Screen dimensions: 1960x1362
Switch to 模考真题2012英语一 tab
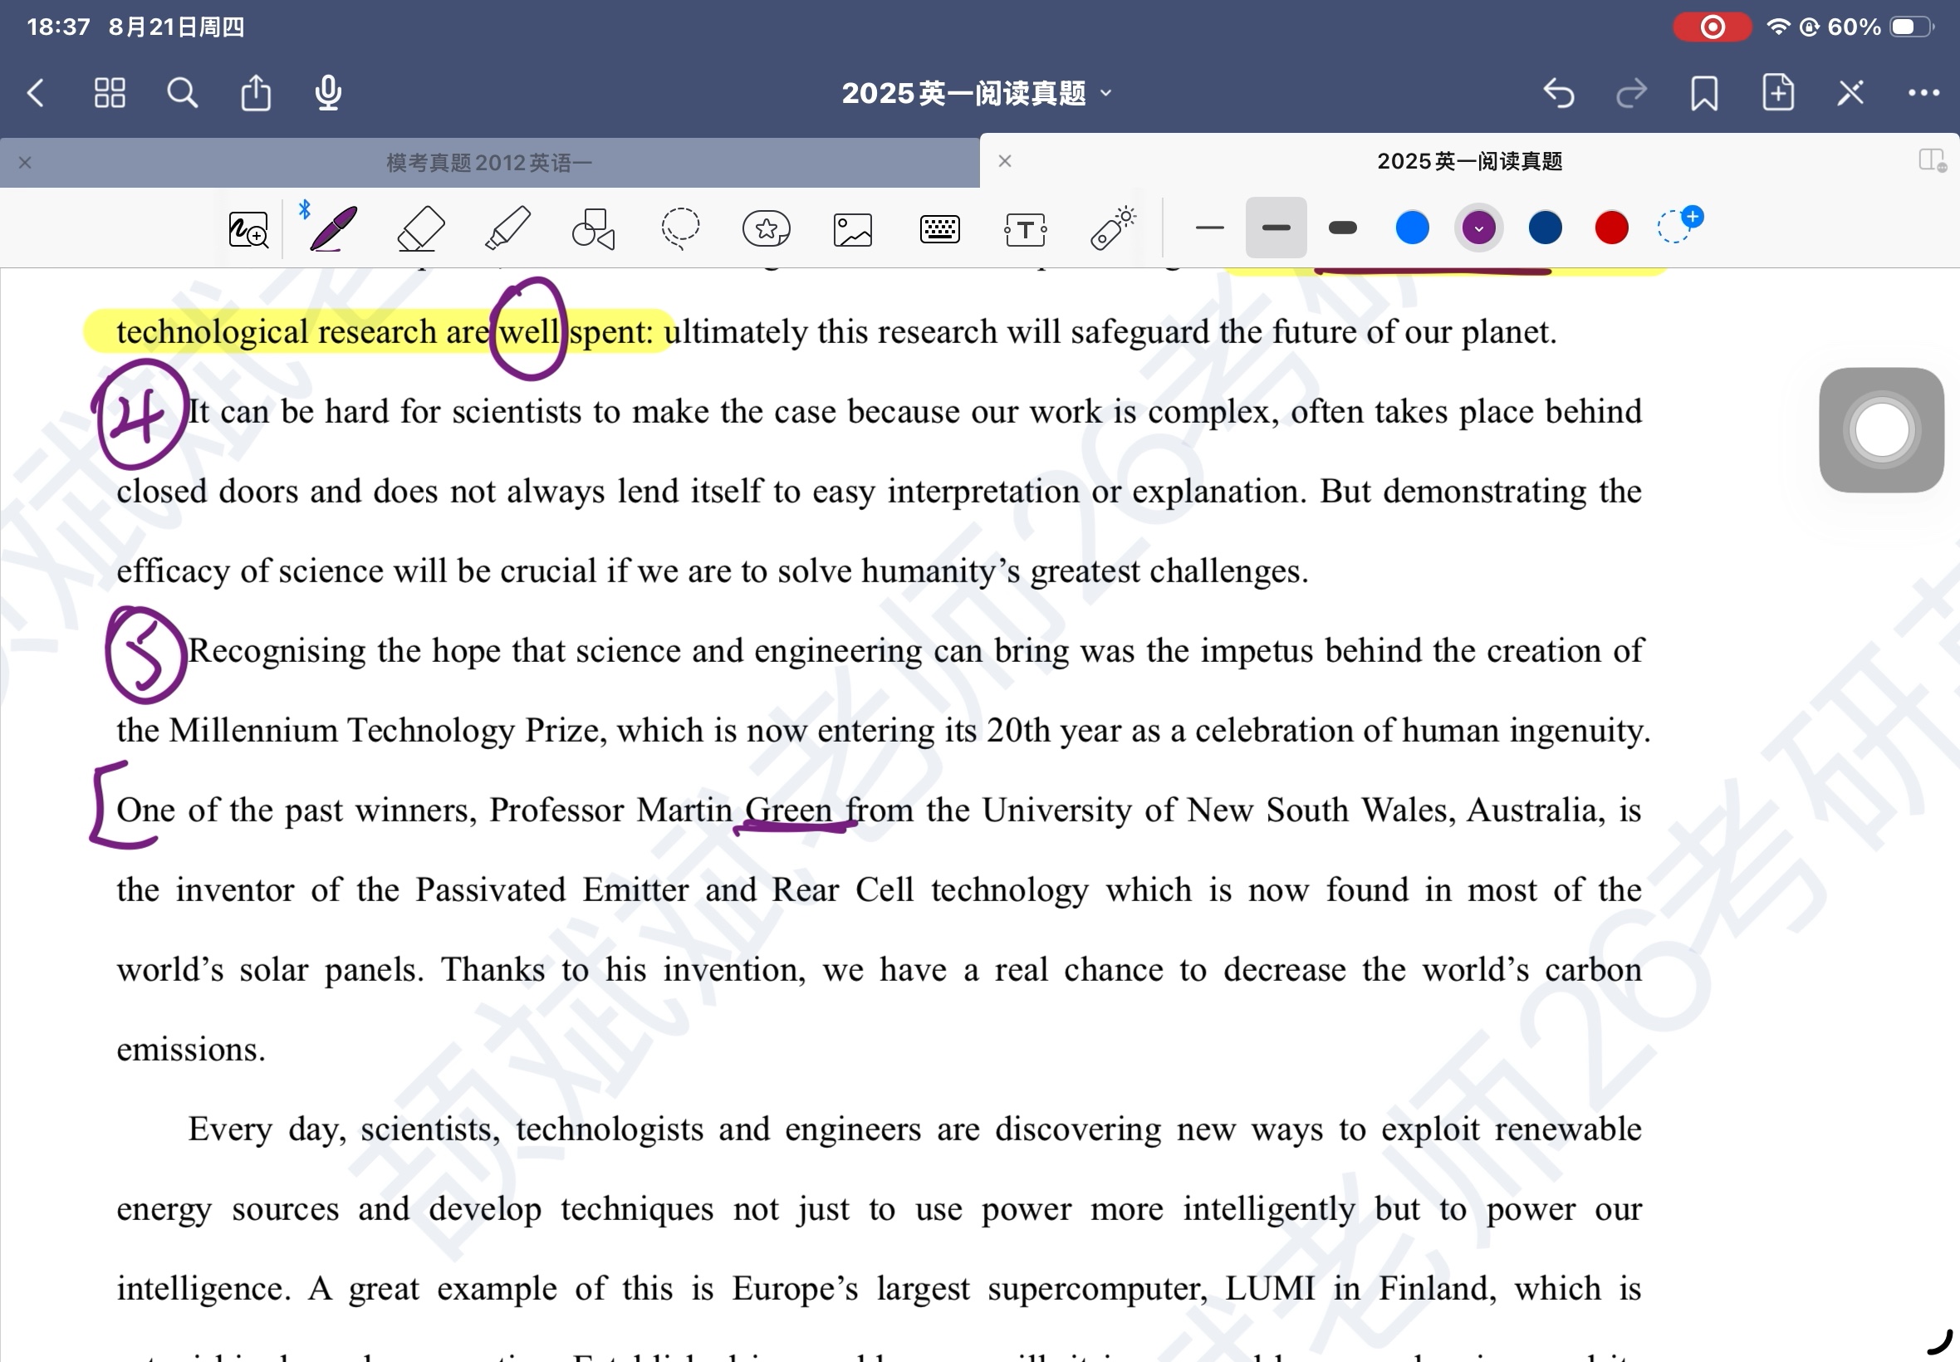coord(489,162)
